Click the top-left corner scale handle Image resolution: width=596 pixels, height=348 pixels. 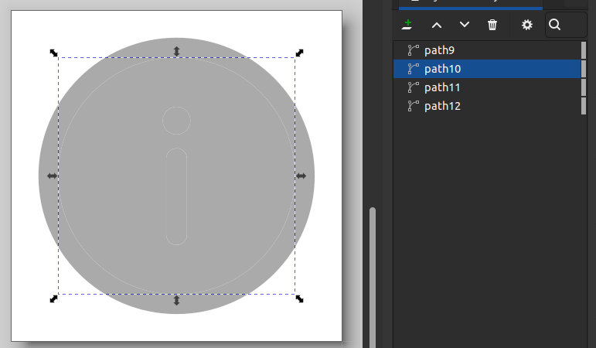click(53, 53)
